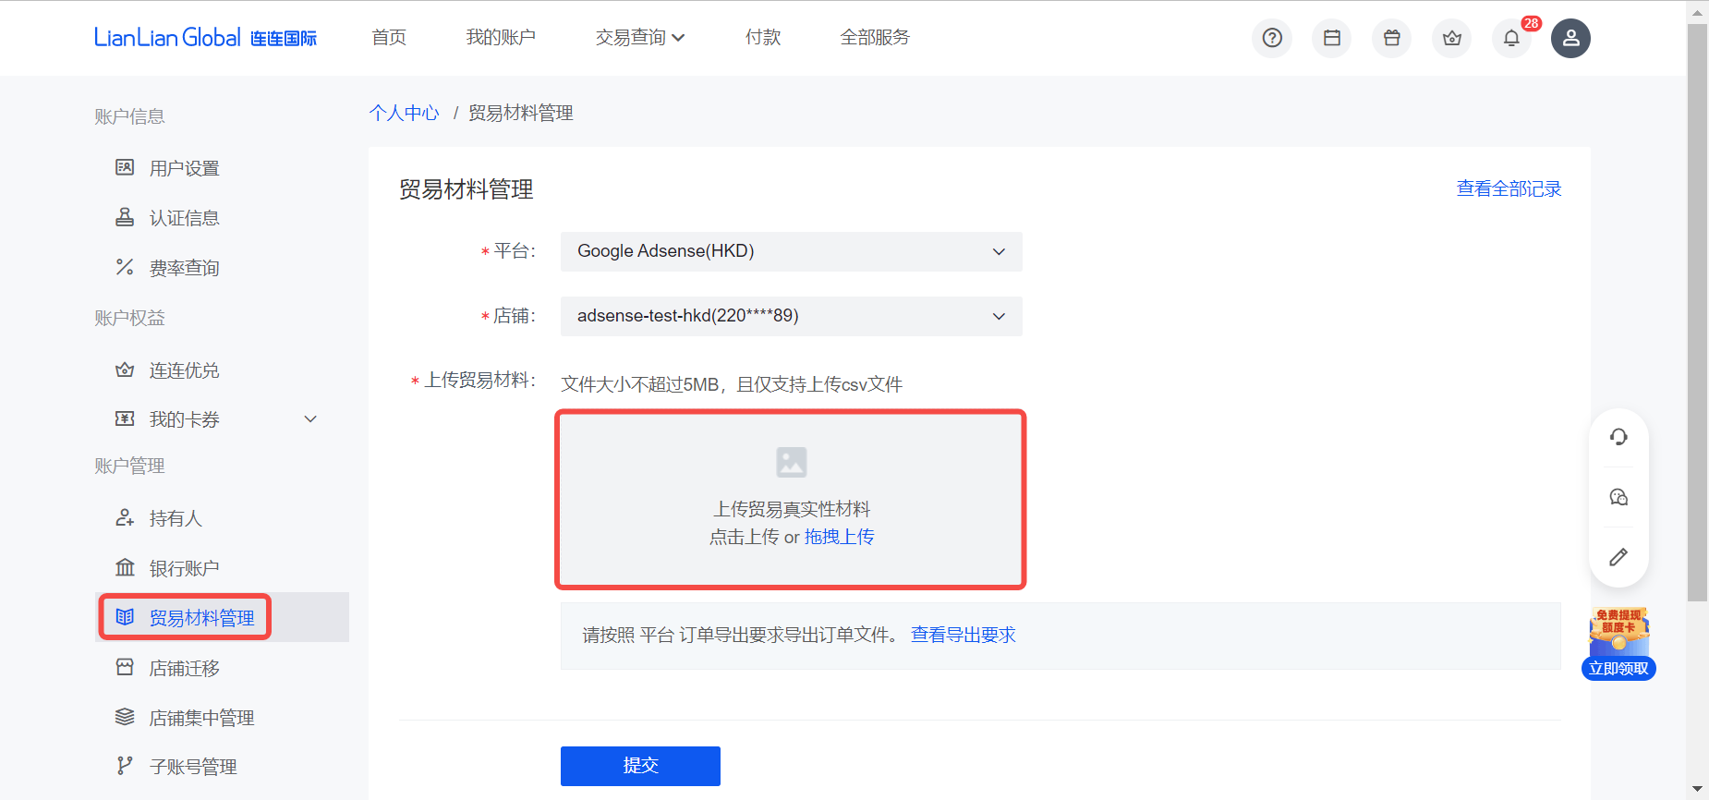Click the user profile avatar icon
Viewport: 1709px width, 800px height.
pos(1570,38)
